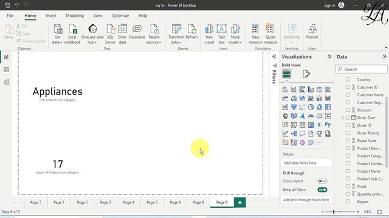Viewport: 389px width, 218px height.
Task: Open the File menu
Action: (10, 16)
